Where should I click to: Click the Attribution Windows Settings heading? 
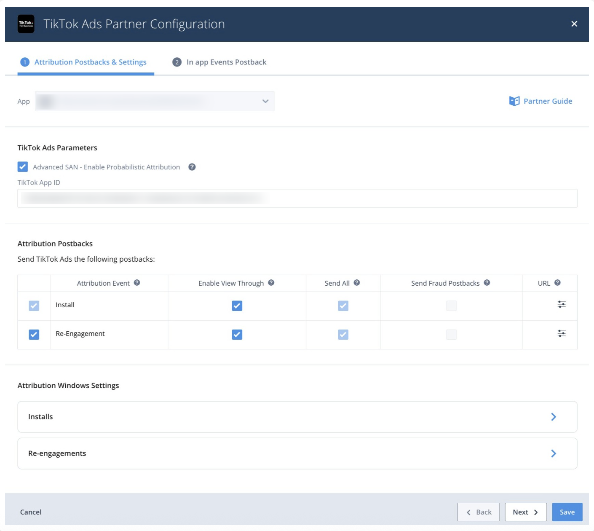[x=68, y=386]
